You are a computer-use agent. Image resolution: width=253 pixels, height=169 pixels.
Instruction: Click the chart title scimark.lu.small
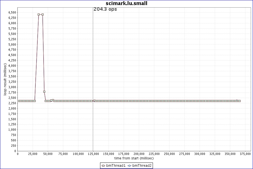126,3
